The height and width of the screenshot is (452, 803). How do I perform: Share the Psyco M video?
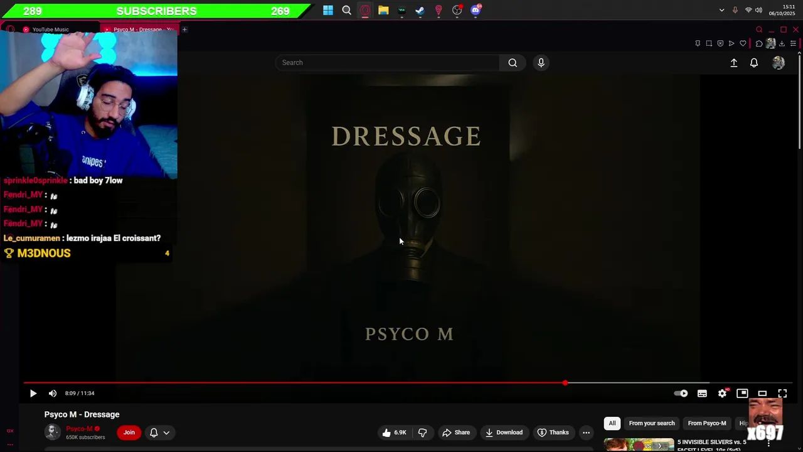pos(456,433)
